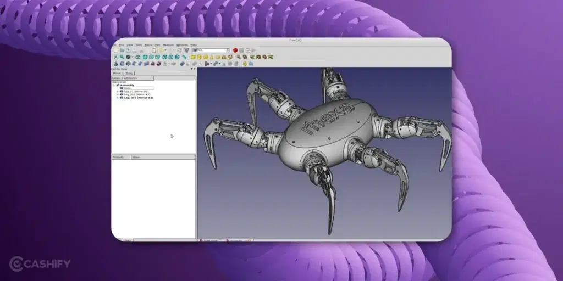Image resolution: width=563 pixels, height=281 pixels.
Task: Open the Tools menu
Action: 139,45
